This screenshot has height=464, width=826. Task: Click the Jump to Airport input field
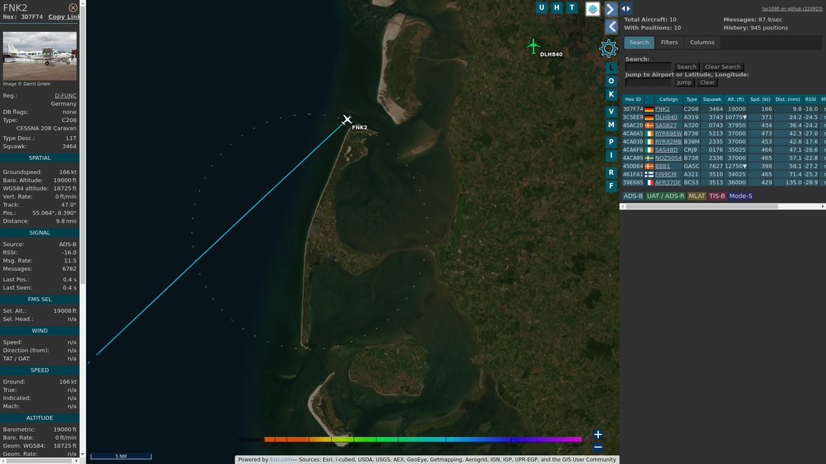pyautogui.click(x=648, y=82)
